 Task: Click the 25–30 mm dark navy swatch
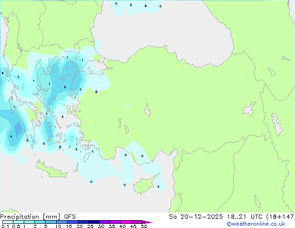94,222
